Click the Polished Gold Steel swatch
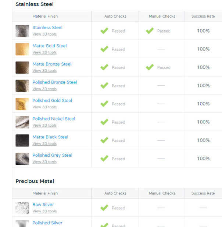This screenshot has width=222, height=227. click(22, 104)
